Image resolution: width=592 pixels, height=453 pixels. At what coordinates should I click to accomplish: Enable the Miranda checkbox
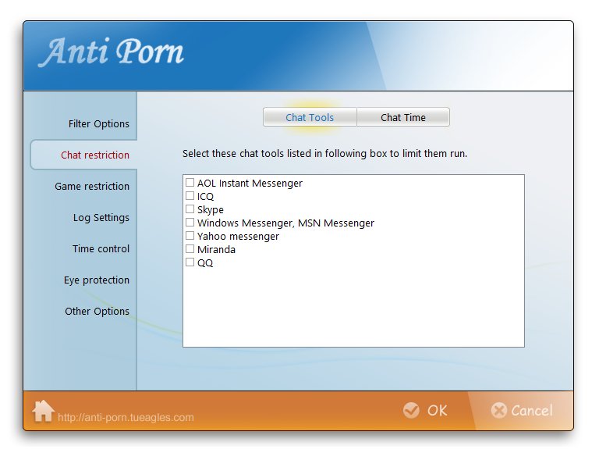(190, 249)
